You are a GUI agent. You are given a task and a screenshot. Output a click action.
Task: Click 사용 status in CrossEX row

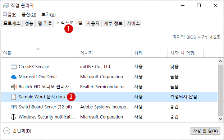[x=138, y=67]
